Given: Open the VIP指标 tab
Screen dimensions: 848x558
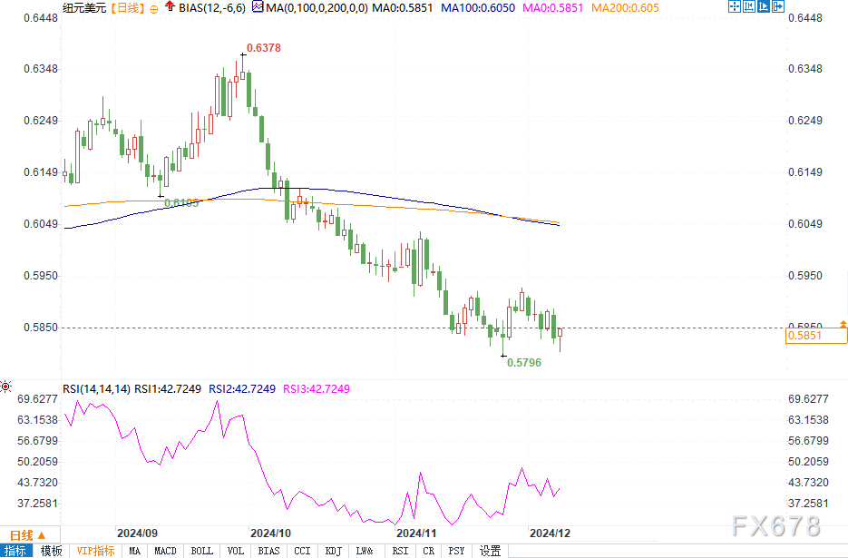Looking at the screenshot, I should [x=95, y=551].
